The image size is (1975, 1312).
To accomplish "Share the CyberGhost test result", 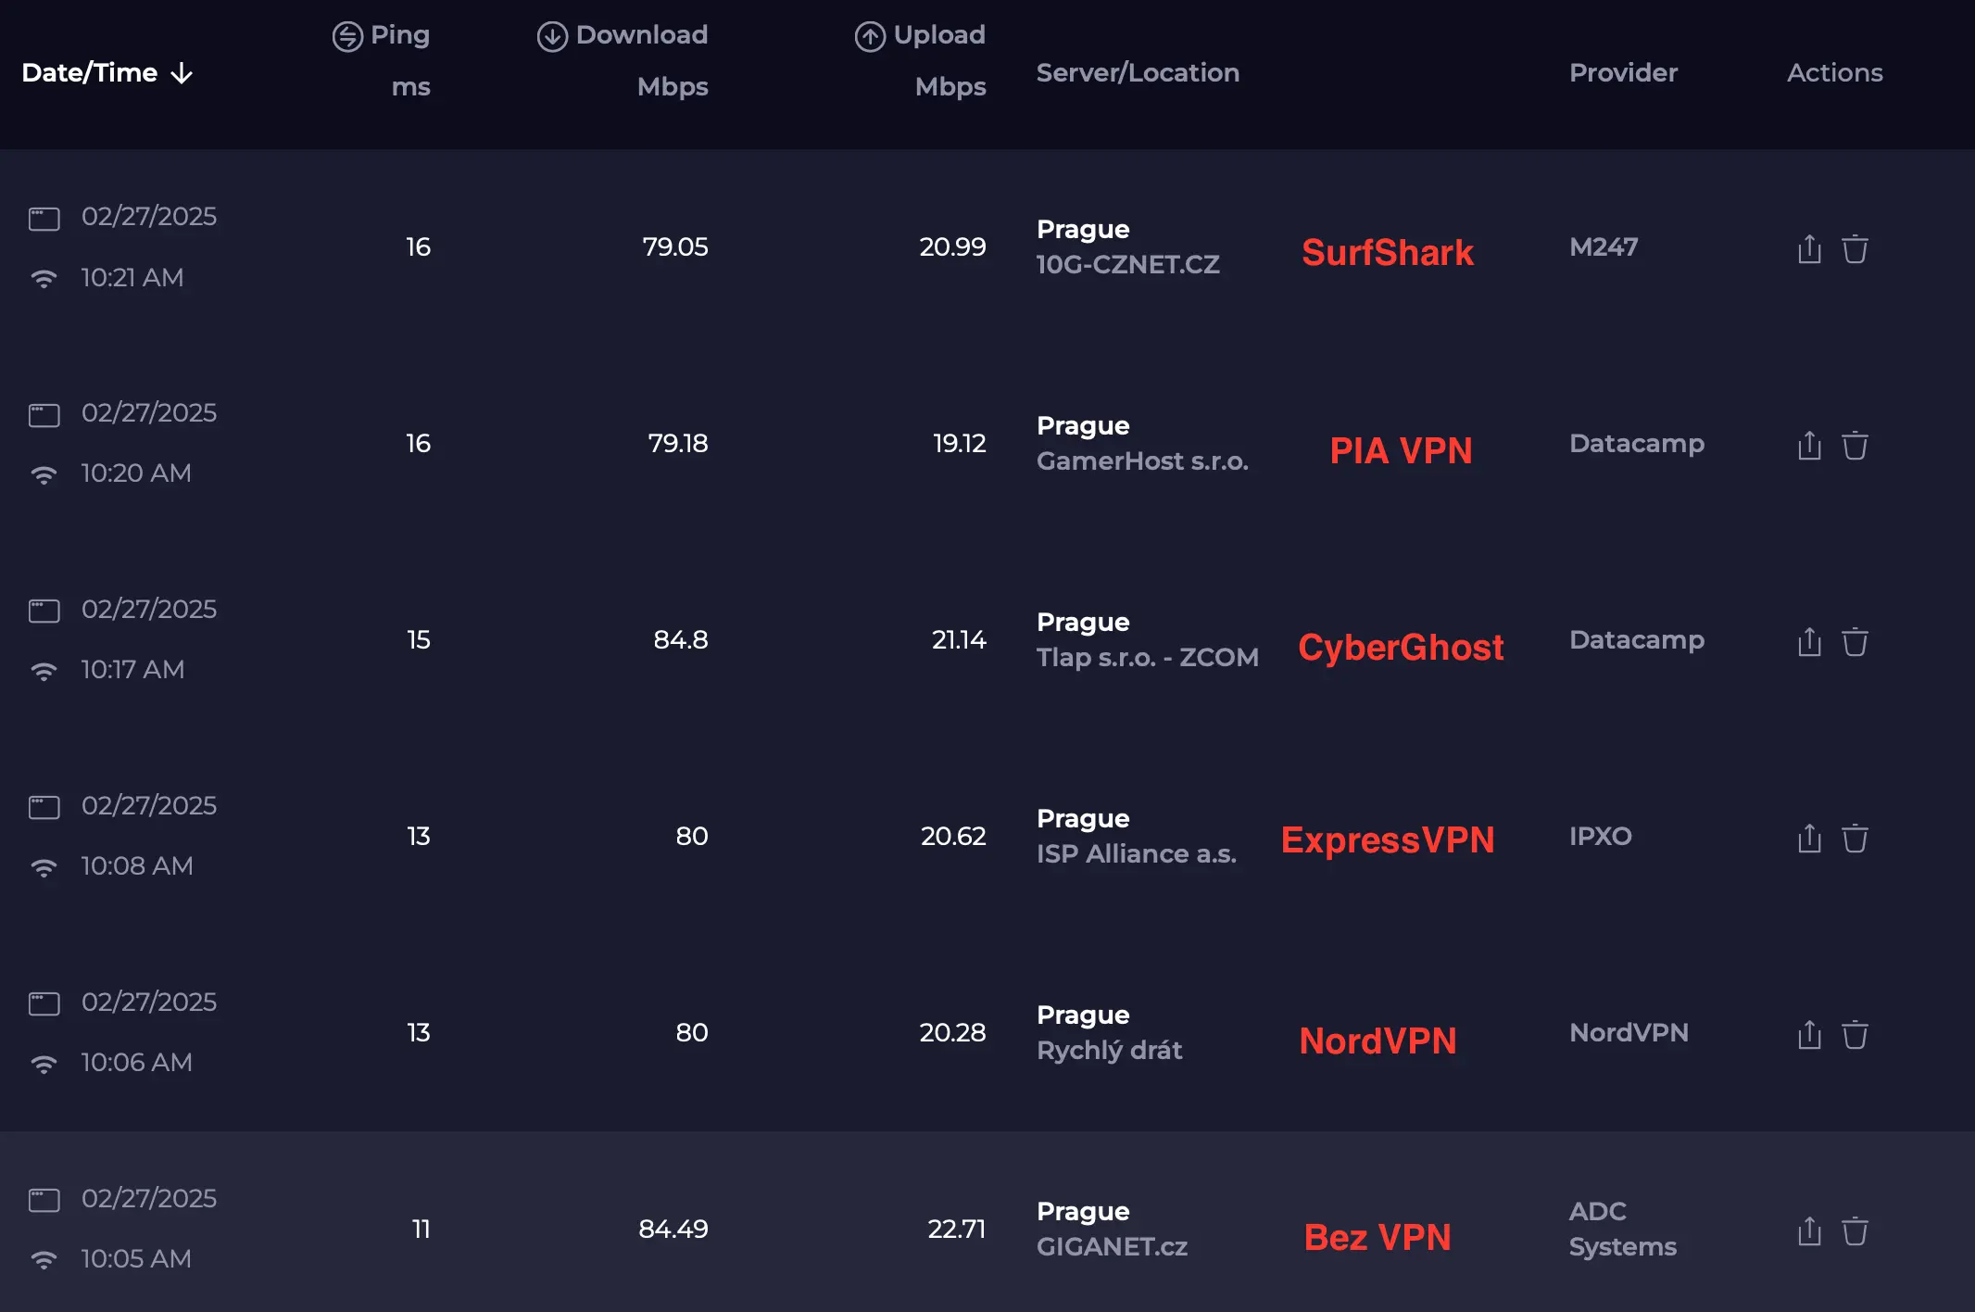I will click(x=1809, y=641).
